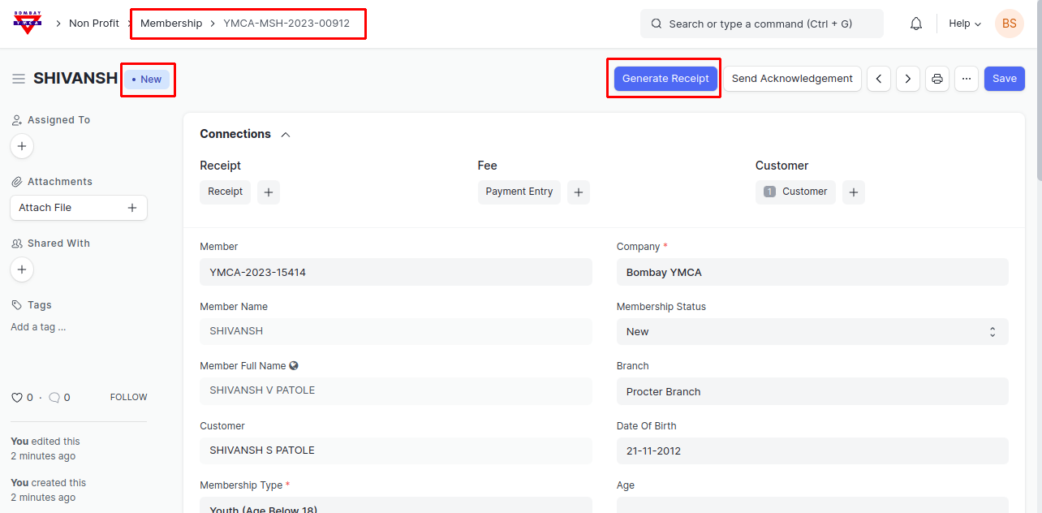
Task: Like this document with heart icon
Action: 16,398
